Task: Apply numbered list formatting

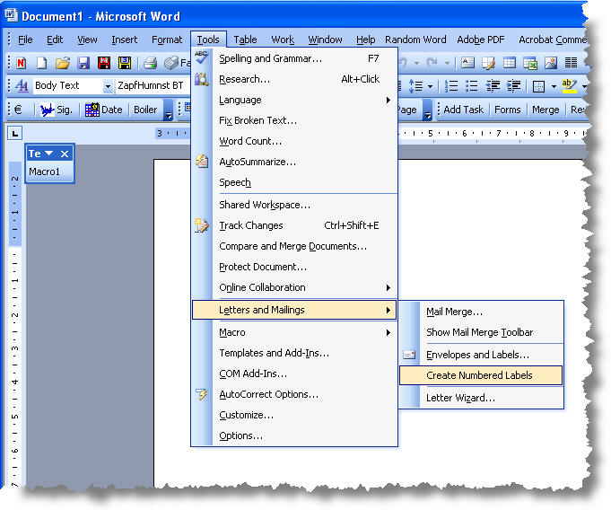Action: point(451,86)
